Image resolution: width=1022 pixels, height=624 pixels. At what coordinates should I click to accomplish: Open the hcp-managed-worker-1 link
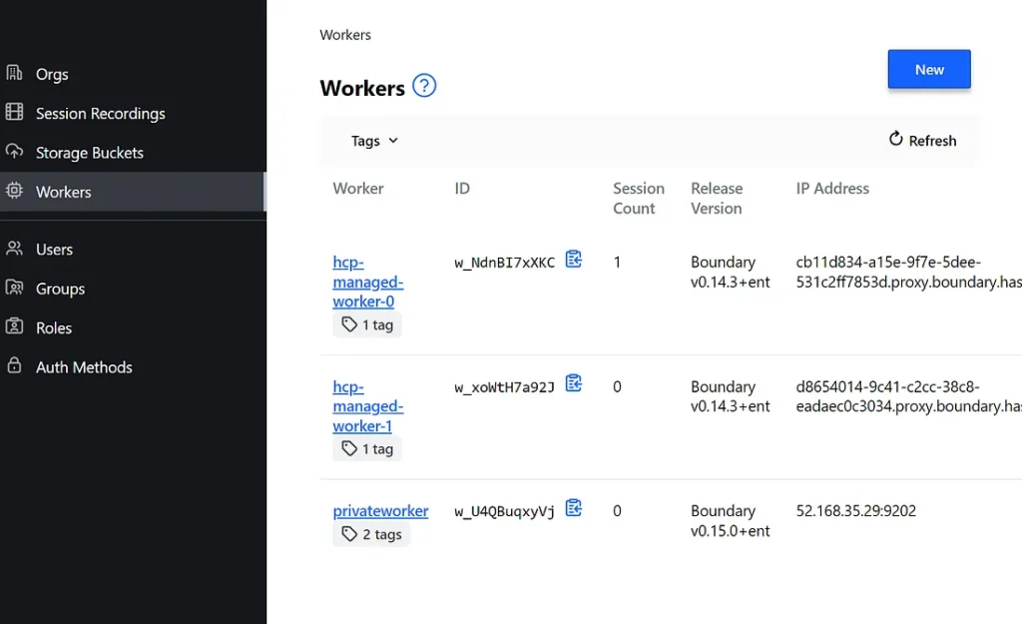click(x=367, y=406)
